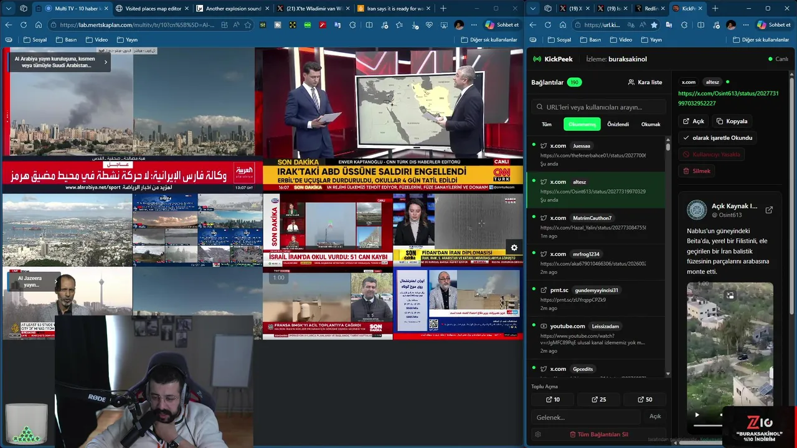This screenshot has width=797, height=448.
Task: Open Sohbet et Copilot in right browser
Action: (774, 25)
